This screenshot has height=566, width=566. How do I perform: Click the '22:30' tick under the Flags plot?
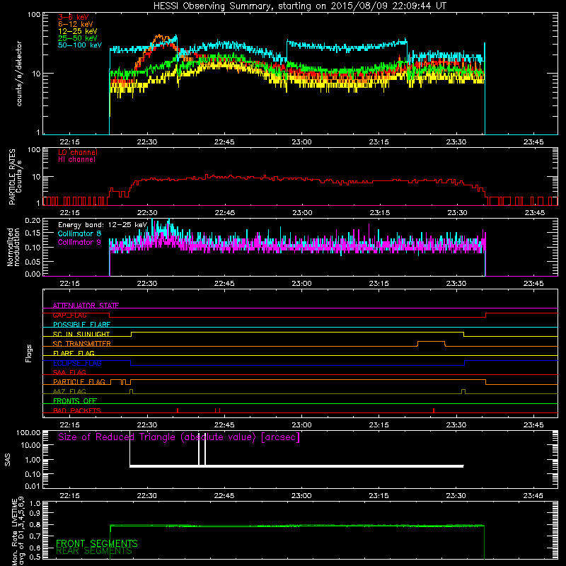147,425
